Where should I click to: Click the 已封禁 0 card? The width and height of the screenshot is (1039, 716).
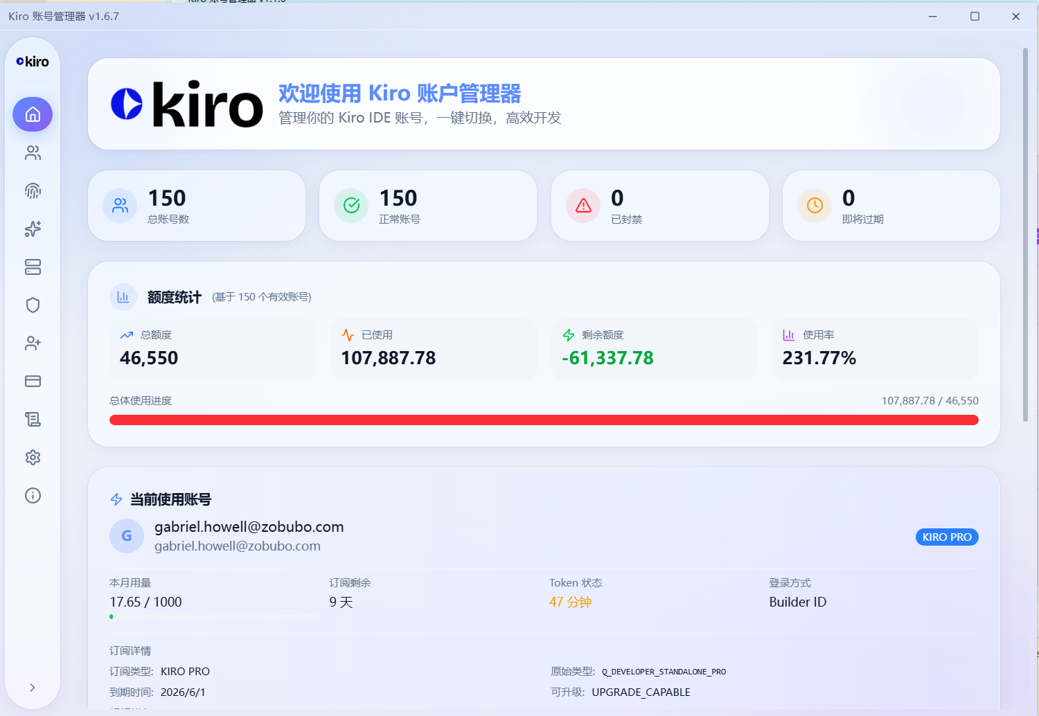point(660,206)
